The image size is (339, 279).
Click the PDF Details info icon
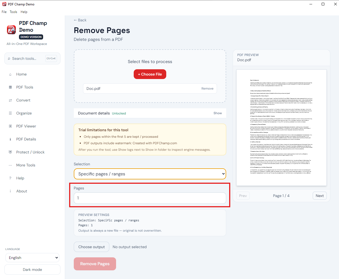pyautogui.click(x=10, y=139)
